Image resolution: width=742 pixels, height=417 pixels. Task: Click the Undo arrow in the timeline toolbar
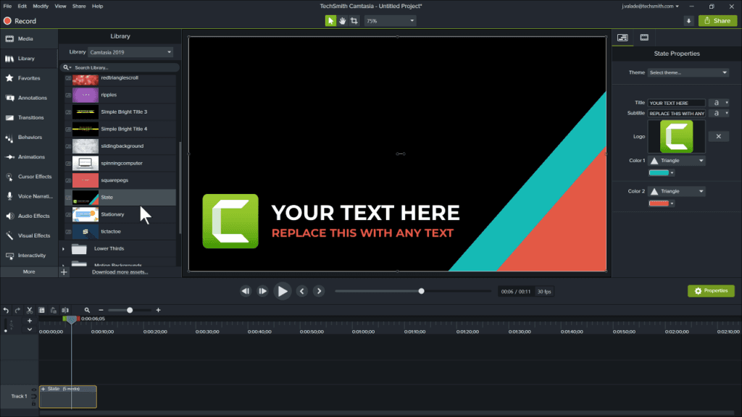(6, 310)
